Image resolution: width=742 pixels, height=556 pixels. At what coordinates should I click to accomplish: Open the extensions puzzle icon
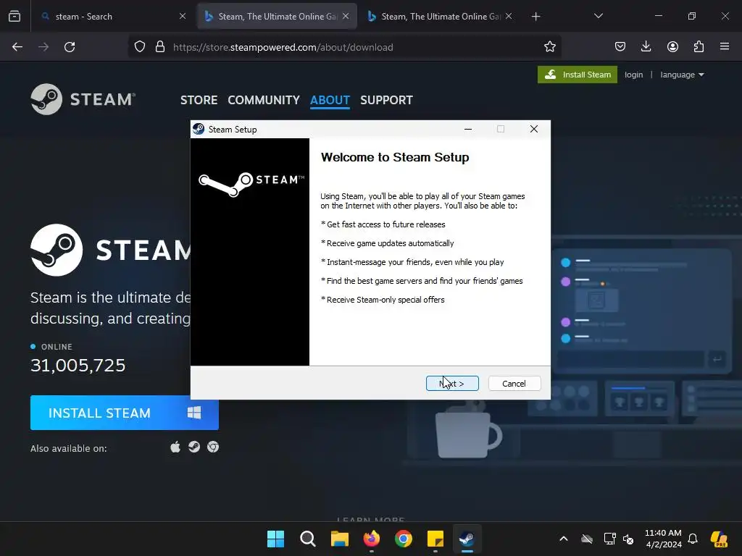[x=699, y=47]
